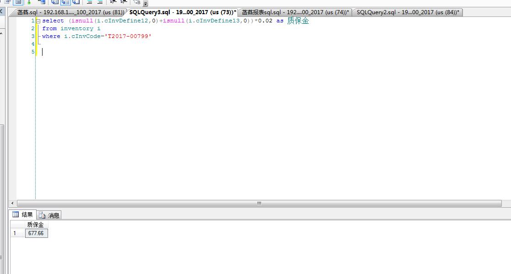Select the SQLQuery3.sql (us (73)) tab
The image size is (511, 274).
pyautogui.click(x=183, y=12)
